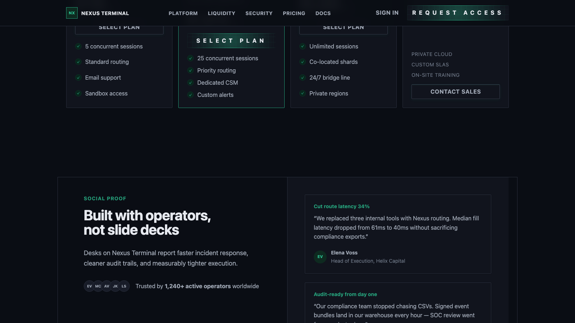Click the 'Audit-ready from day one' testimonial title
The image size is (575, 323).
click(345, 294)
